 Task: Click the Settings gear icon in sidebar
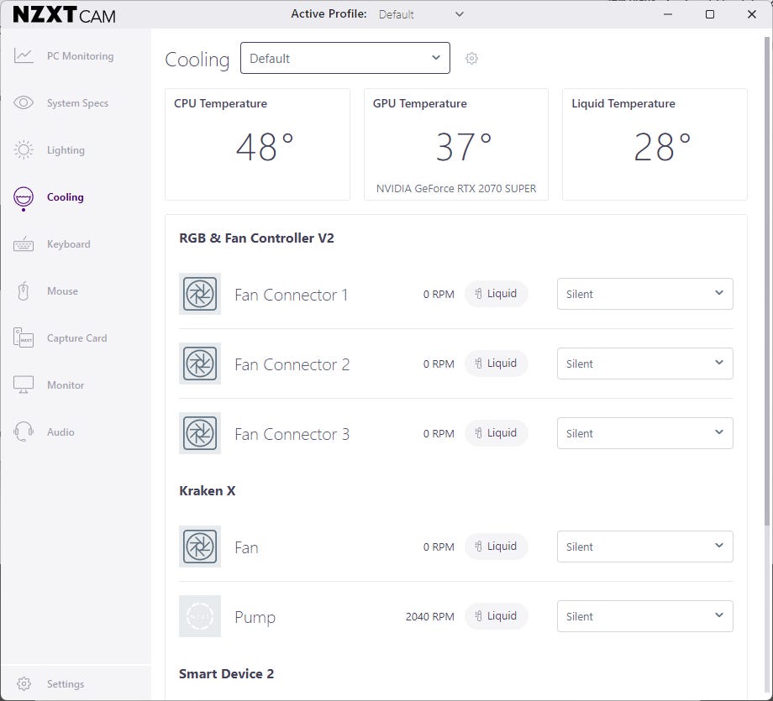tap(24, 683)
